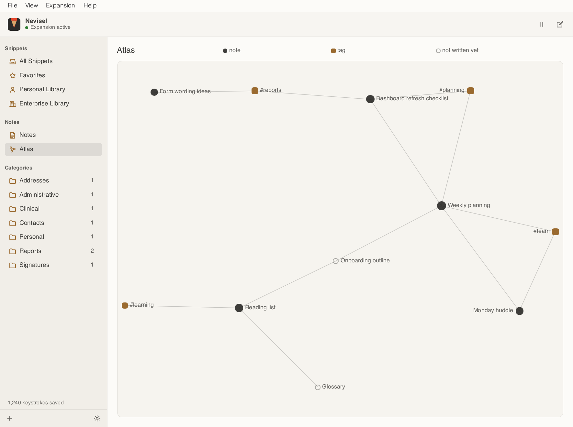Screen dimensions: 573x427
Task: Open Personal Library
Action: (53, 89)
